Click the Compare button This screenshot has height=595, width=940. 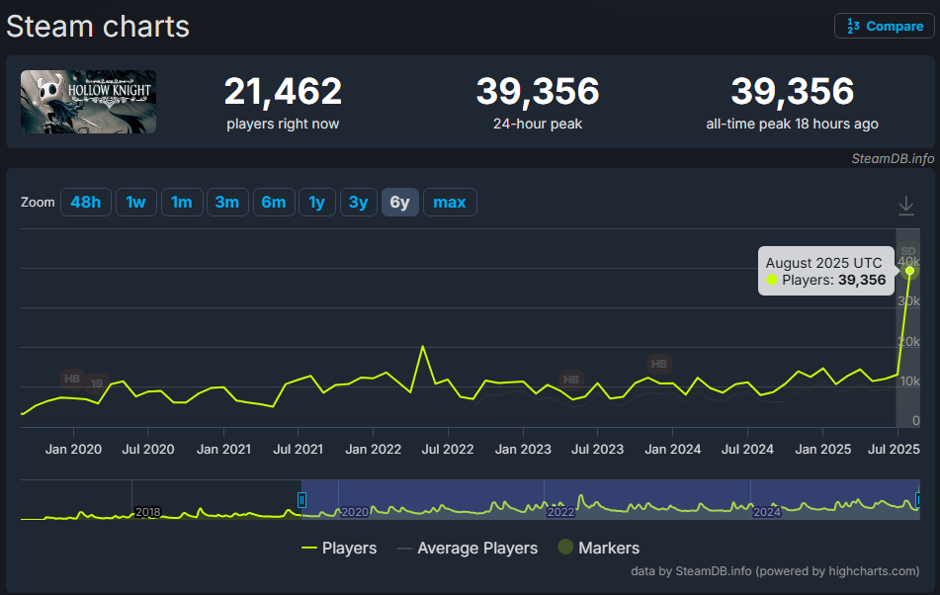[885, 26]
